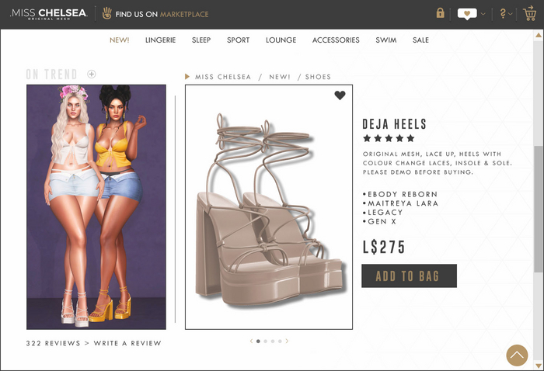Viewport: 544px width, 371px height.
Task: Click the Add to Bag button
Action: (x=409, y=276)
